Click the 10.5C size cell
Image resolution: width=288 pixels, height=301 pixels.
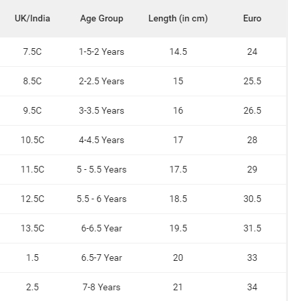[32, 140]
